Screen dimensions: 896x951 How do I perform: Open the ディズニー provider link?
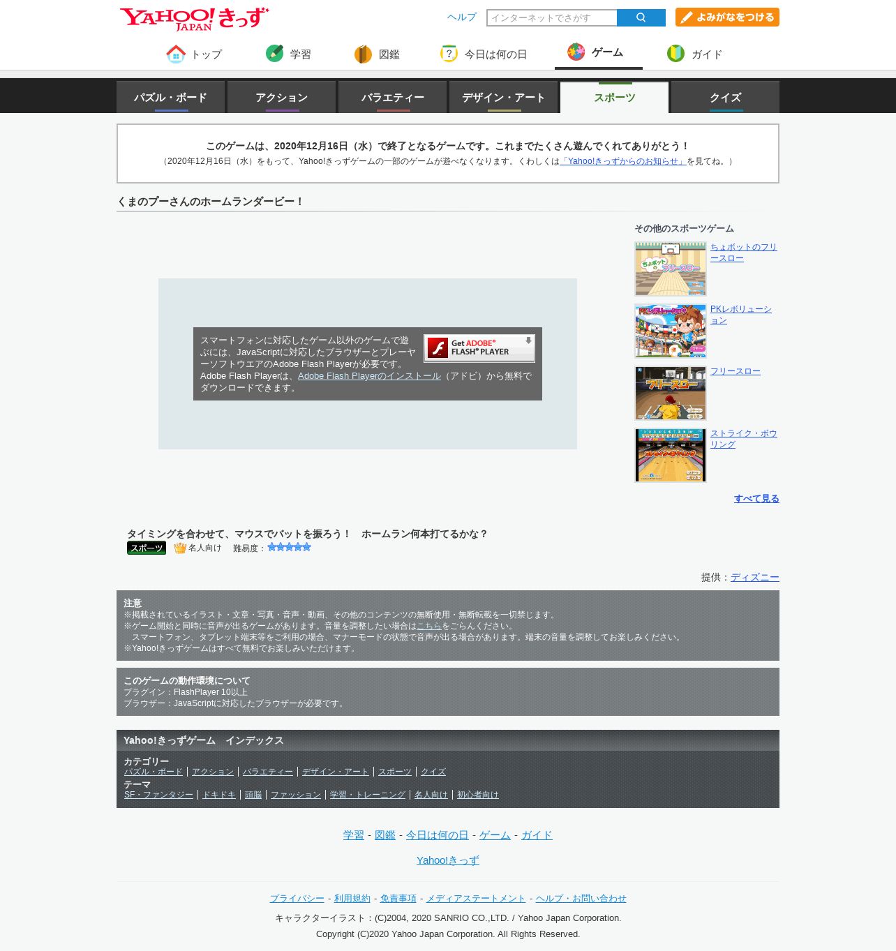[755, 577]
